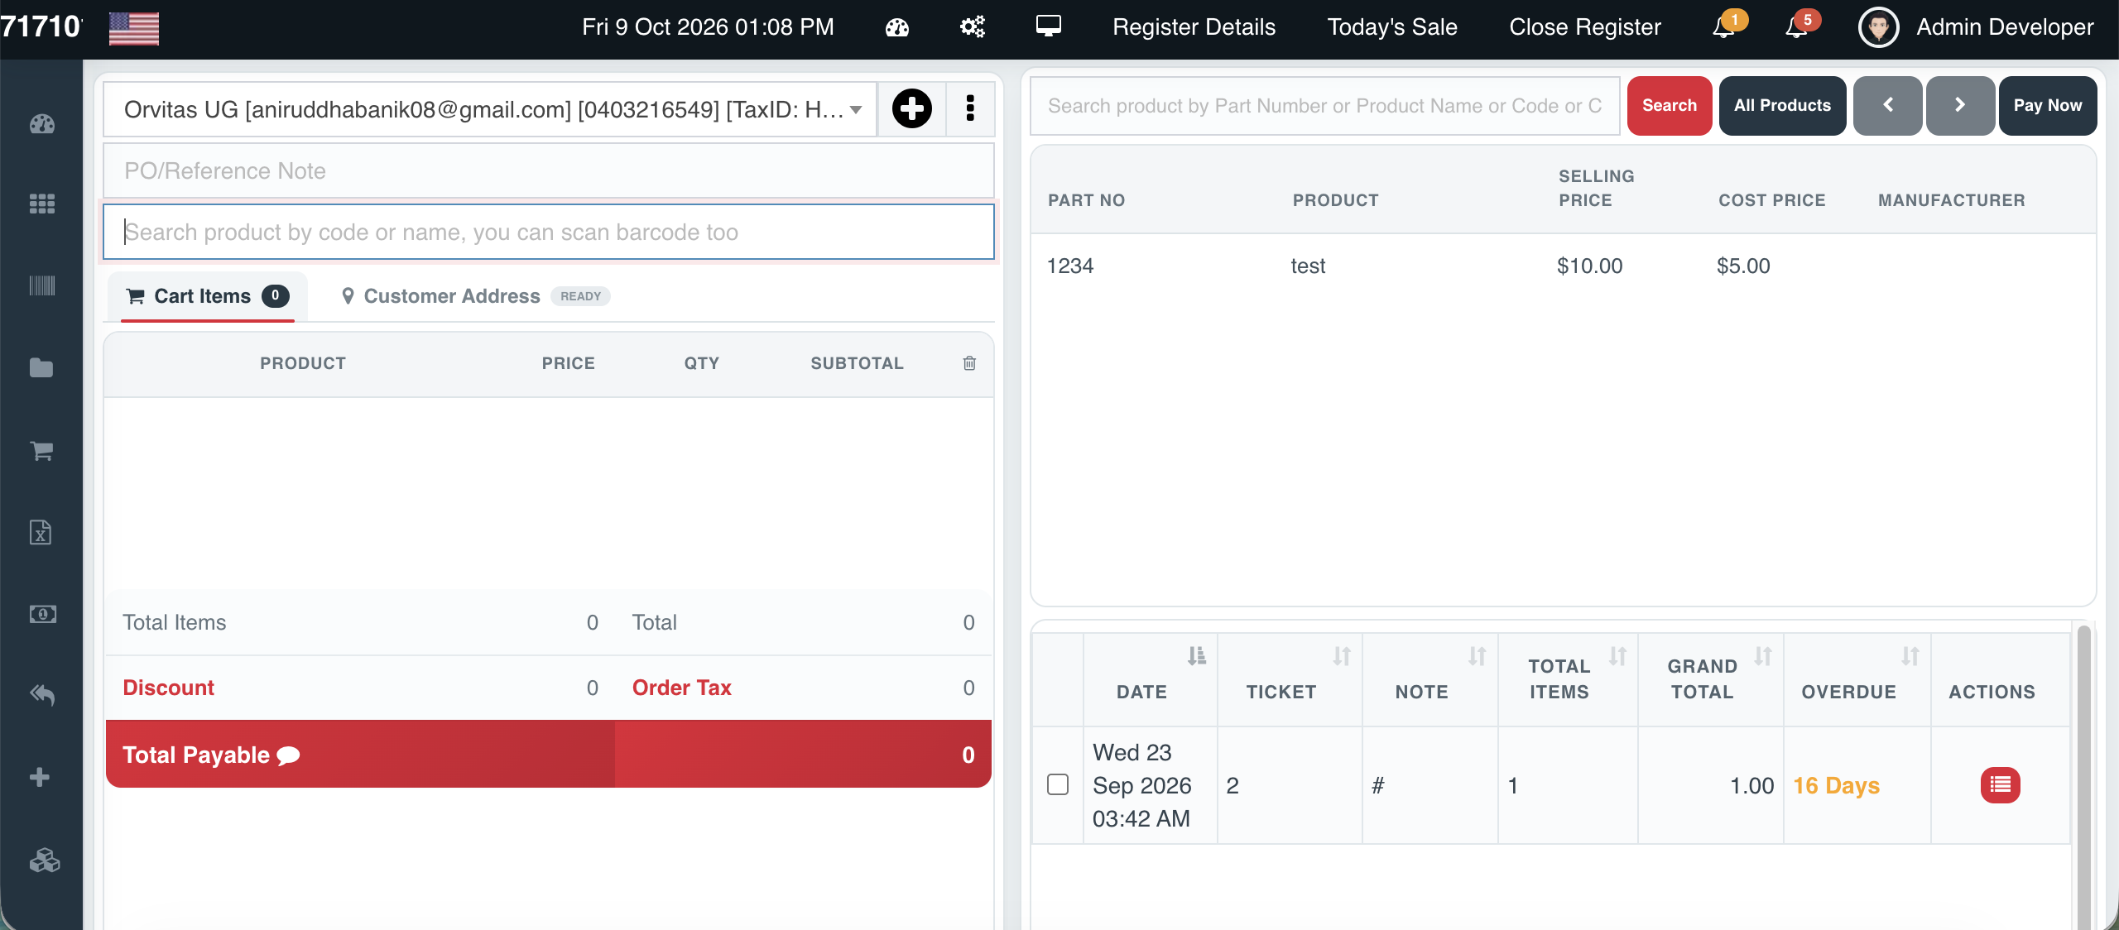
Task: Open the cubes icon in sidebar
Action: pos(44,860)
